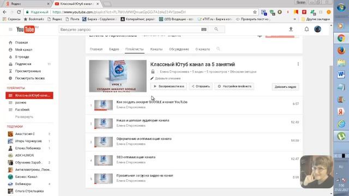The width and height of the screenshot is (349, 196).
Task: Open the YouTube hamburger guide menu
Action: click(x=10, y=29)
